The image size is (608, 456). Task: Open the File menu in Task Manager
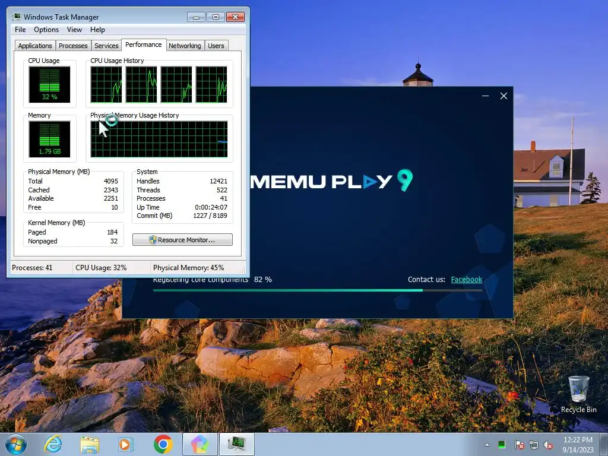click(x=20, y=30)
